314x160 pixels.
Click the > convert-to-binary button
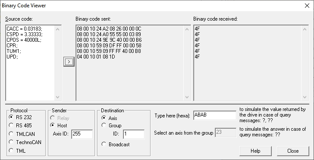tap(69, 62)
